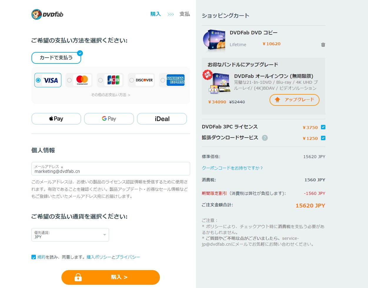Go to the 購入 step
The image size is (368, 288).
155,14
